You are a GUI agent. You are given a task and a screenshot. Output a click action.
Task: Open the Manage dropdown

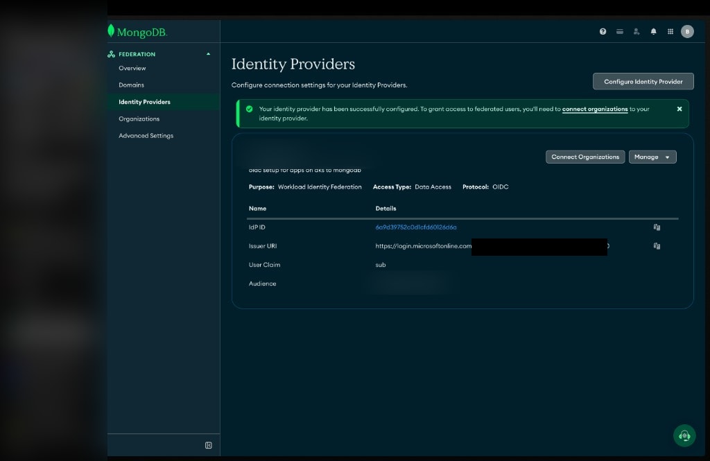(652, 157)
